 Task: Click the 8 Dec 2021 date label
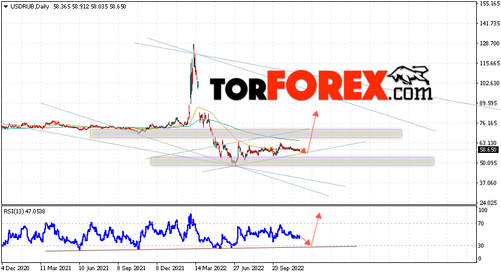[171, 268]
